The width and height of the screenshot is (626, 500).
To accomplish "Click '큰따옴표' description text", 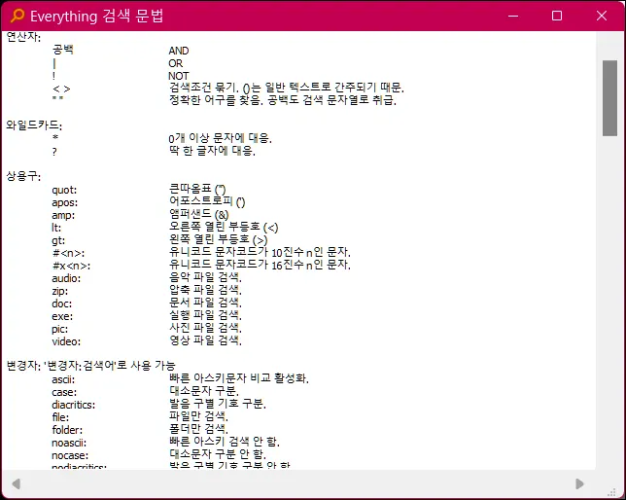I will [191, 188].
